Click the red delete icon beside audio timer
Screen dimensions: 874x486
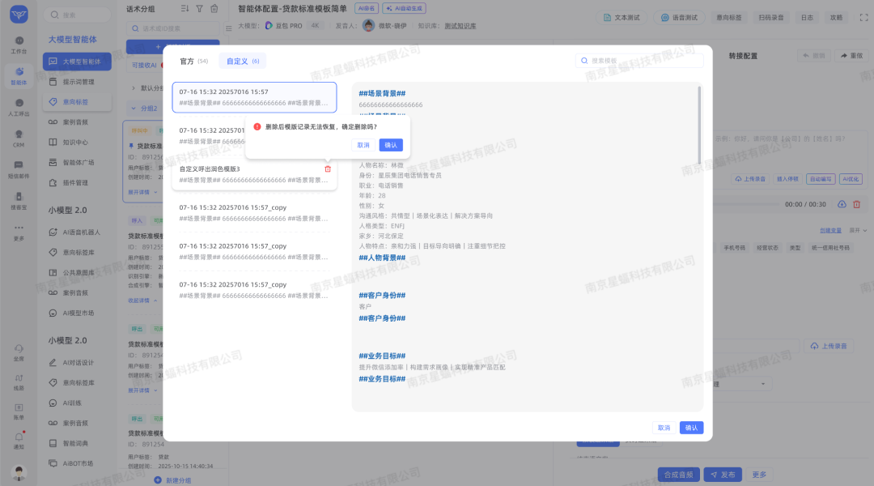[856, 204]
